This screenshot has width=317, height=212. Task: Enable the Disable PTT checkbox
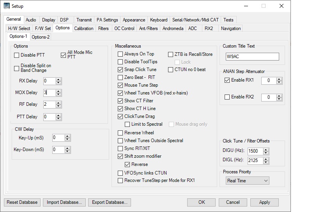coord(16,55)
